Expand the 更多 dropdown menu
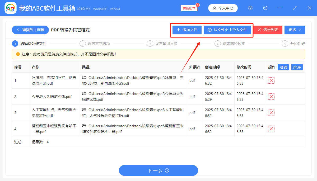 click(295, 30)
